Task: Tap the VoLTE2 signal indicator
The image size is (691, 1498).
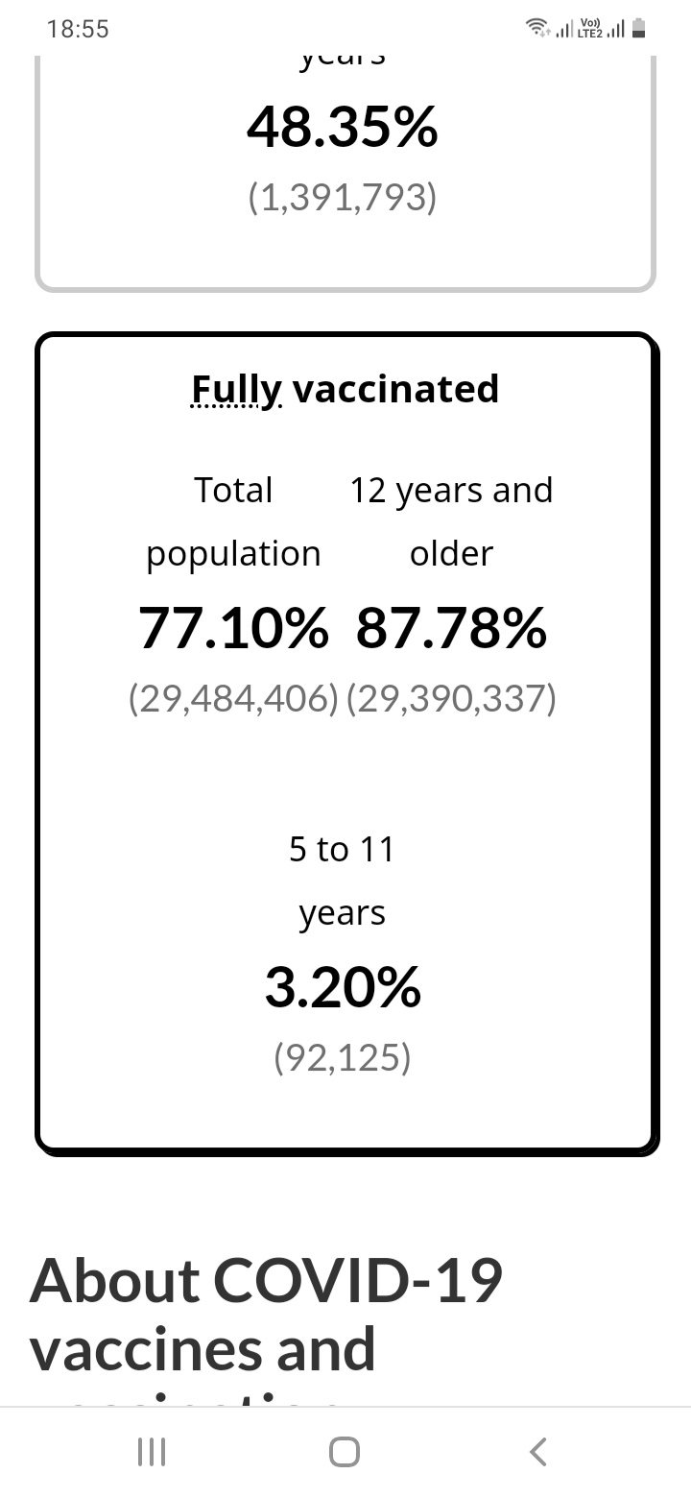Action: coord(601,29)
